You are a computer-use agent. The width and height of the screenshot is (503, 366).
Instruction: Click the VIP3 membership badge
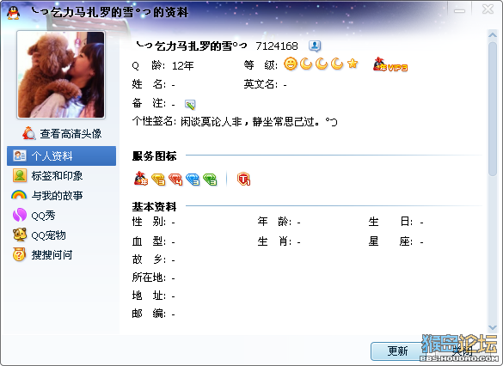point(390,64)
